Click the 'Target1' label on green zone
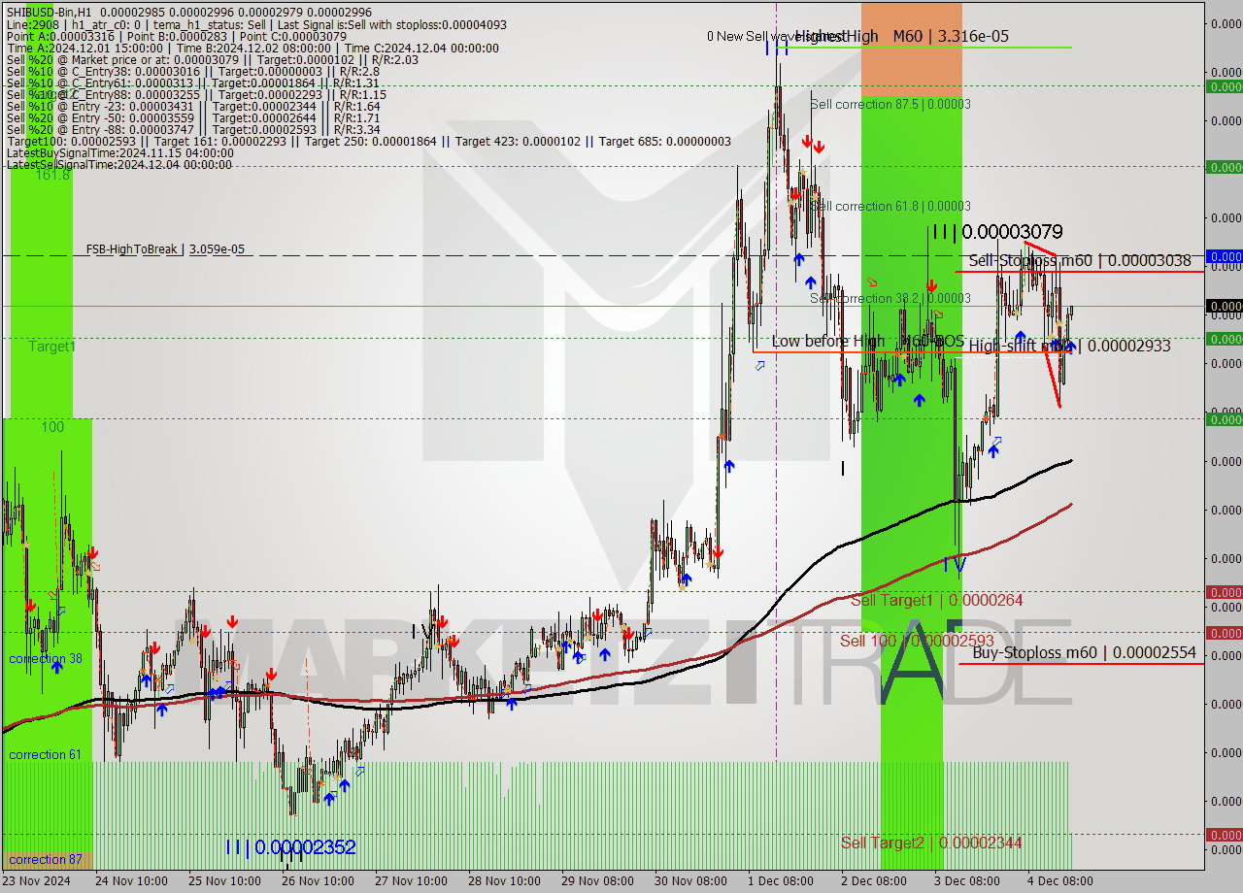This screenshot has height=893, width=1243. point(51,347)
